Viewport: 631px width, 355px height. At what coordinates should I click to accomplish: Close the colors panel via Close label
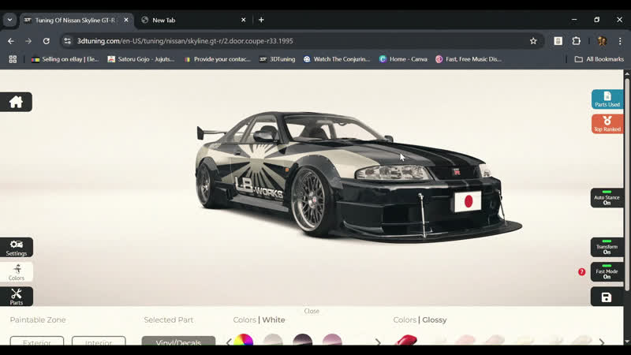tap(312, 311)
